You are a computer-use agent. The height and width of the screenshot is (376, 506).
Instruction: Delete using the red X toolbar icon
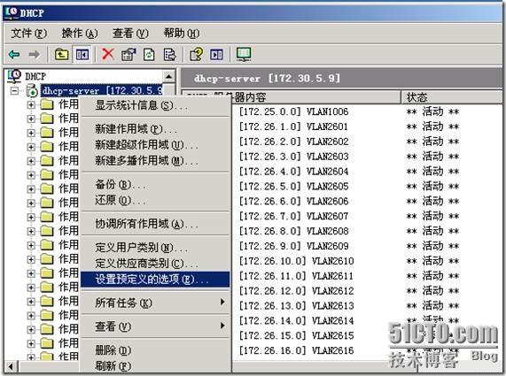[108, 54]
